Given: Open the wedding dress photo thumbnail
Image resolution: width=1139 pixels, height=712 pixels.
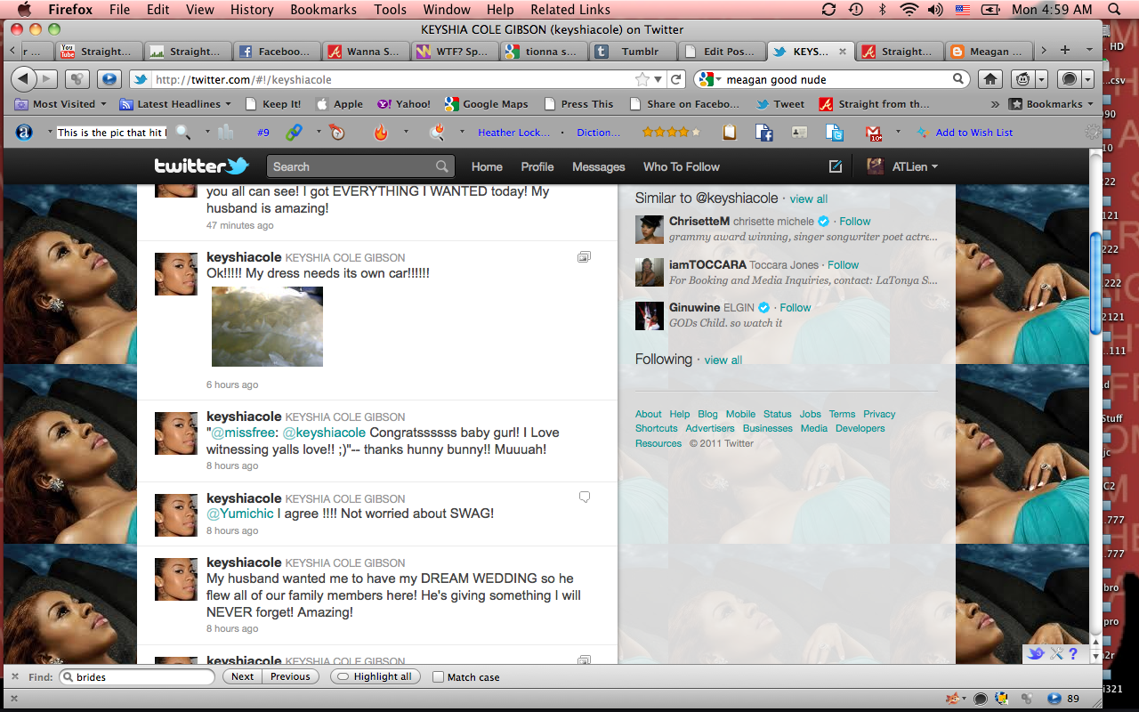Looking at the screenshot, I should (267, 327).
